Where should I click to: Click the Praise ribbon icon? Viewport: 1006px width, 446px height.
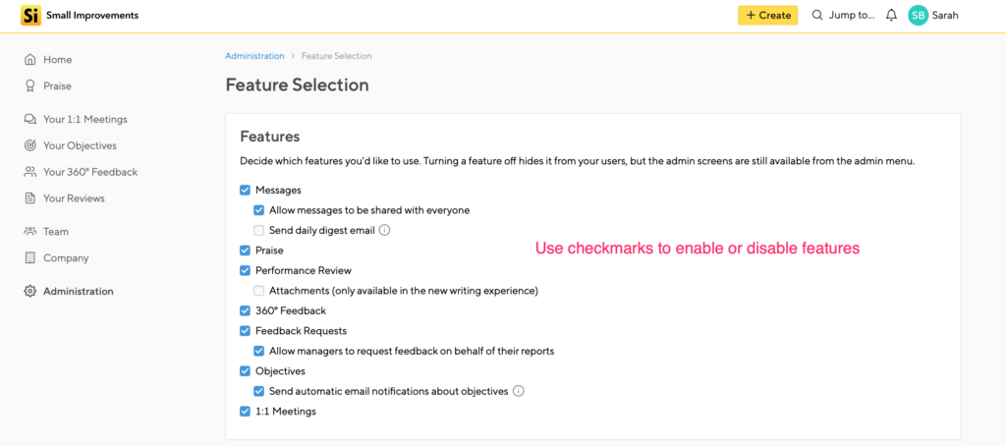tap(29, 86)
